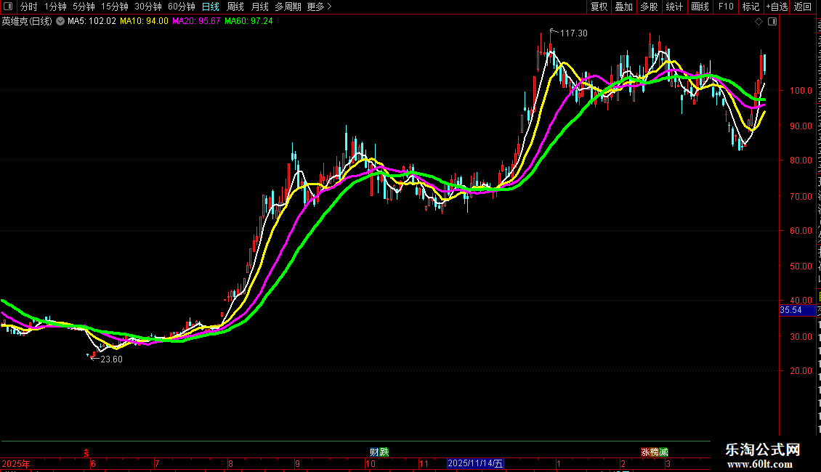Open the 复权 adjustment menu
Image resolution: width=821 pixels, height=472 pixels.
point(599,7)
